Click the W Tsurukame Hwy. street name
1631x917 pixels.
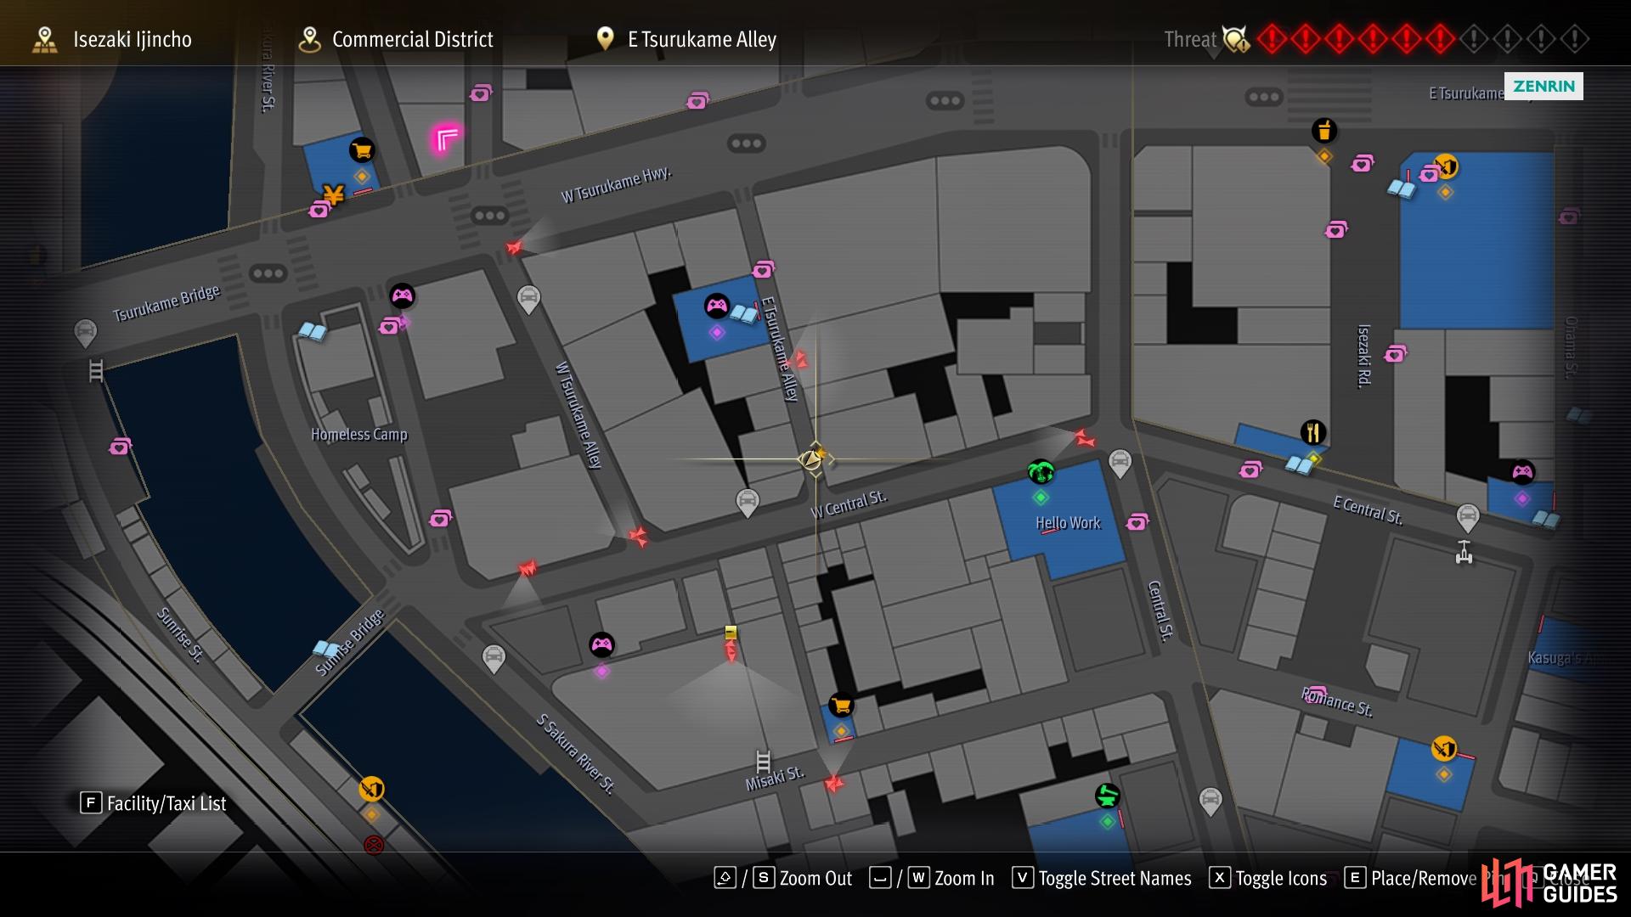pyautogui.click(x=616, y=184)
